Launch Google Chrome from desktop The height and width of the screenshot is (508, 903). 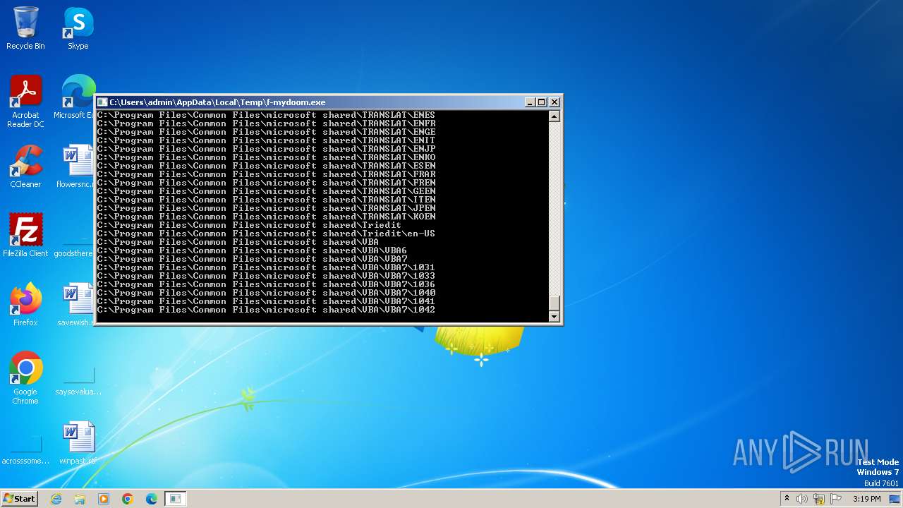point(25,377)
